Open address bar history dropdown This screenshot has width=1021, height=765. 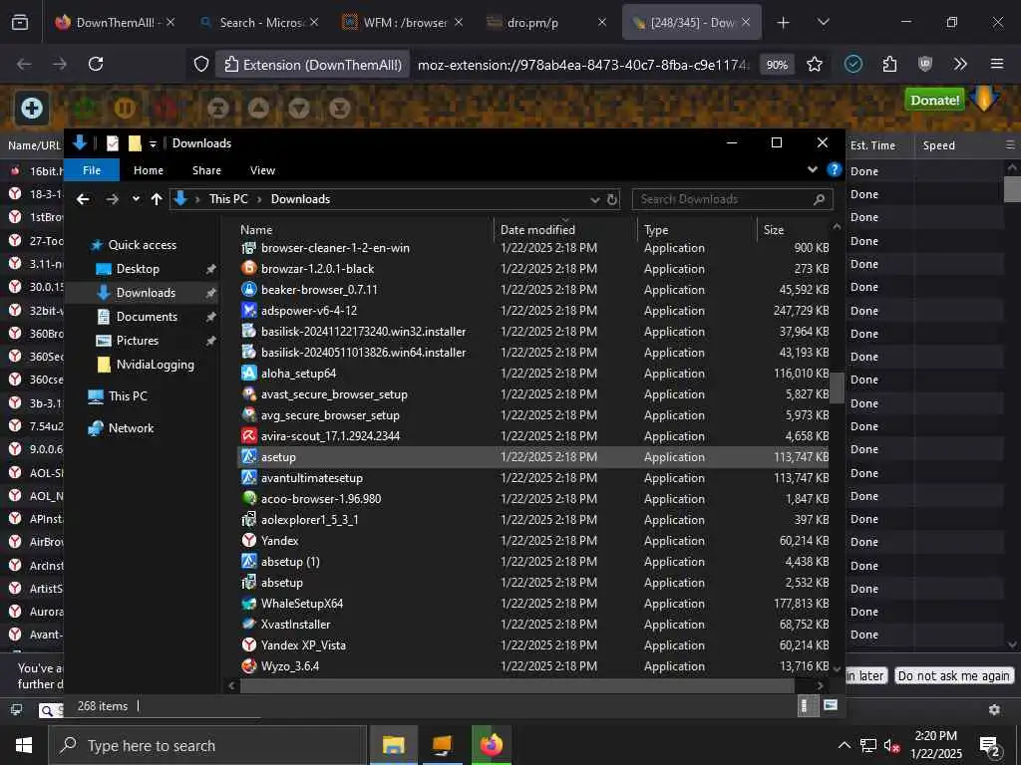pyautogui.click(x=594, y=199)
